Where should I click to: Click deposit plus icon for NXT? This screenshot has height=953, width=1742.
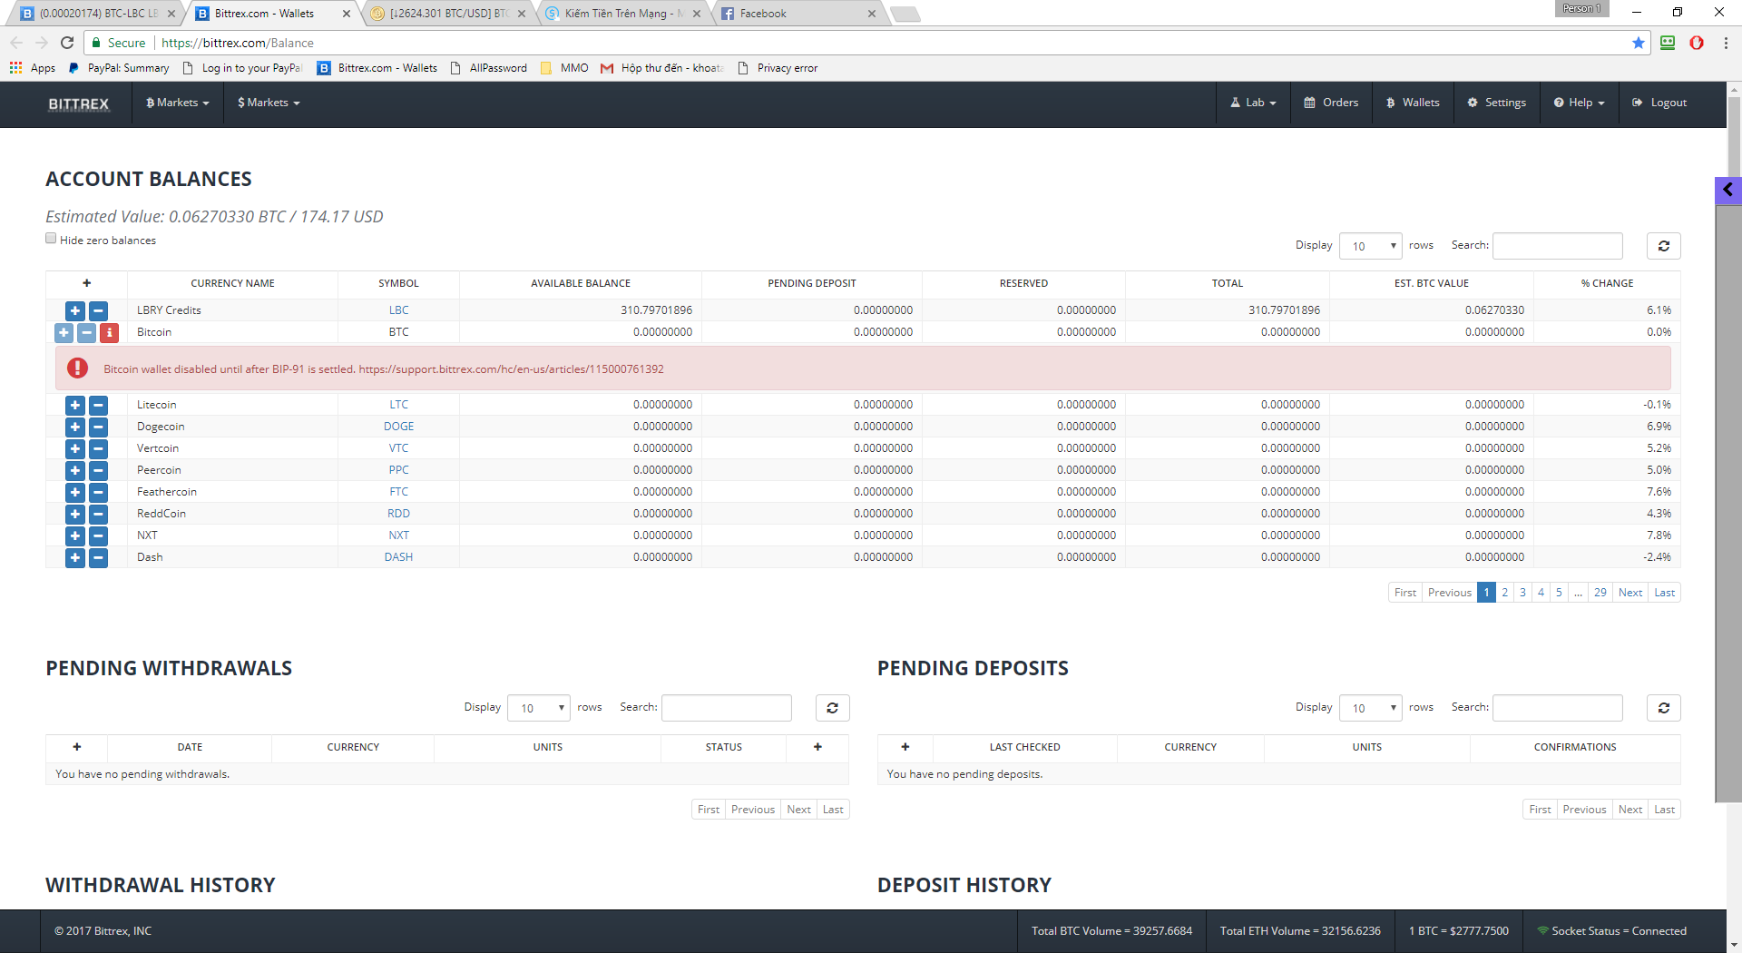[x=75, y=535]
